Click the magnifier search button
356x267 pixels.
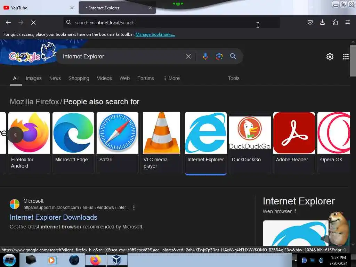233,56
